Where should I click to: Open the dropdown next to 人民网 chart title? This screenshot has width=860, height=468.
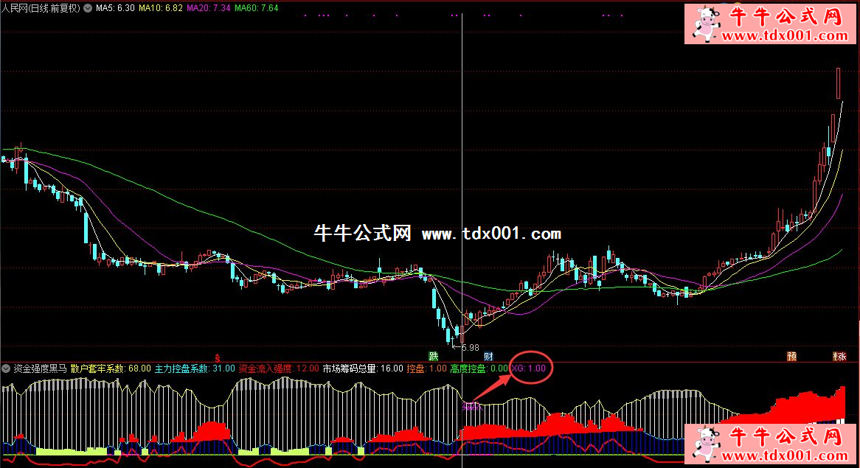pyautogui.click(x=89, y=8)
